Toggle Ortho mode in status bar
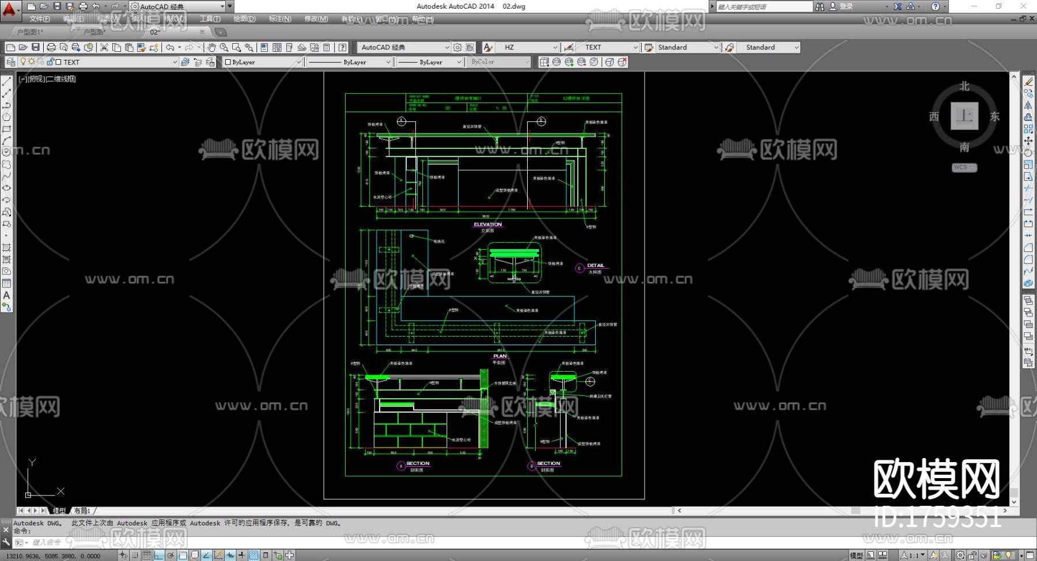Screen dimensions: 1037x561 (x=159, y=555)
